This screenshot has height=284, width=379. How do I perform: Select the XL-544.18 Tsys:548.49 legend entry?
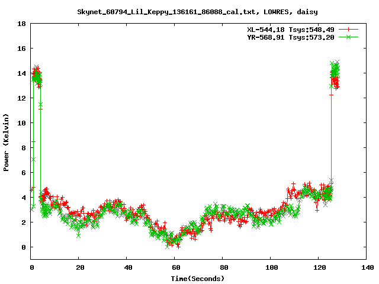coord(291,30)
